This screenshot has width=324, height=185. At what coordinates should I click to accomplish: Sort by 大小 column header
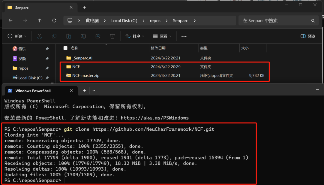[x=245, y=48]
